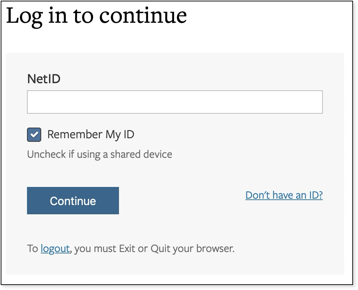Follow the link for users without an ID
Screen dimensions: 358x290
(x=284, y=195)
